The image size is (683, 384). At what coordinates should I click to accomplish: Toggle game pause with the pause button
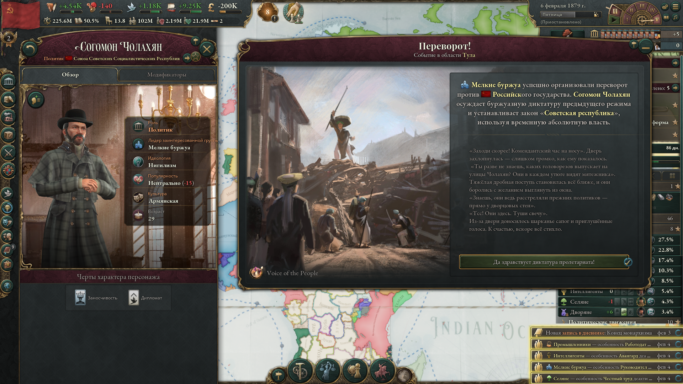[x=615, y=11]
